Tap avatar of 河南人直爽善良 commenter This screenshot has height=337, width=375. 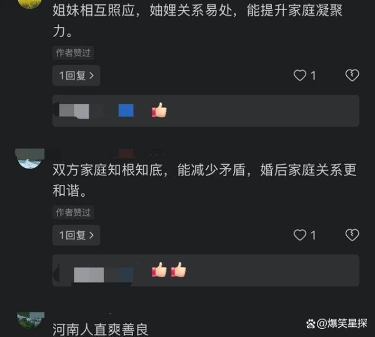click(x=31, y=320)
